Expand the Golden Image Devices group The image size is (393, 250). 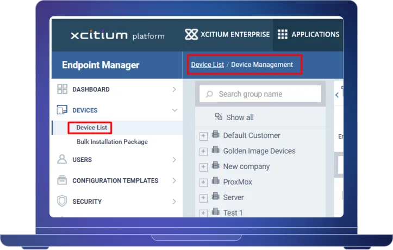203,152
